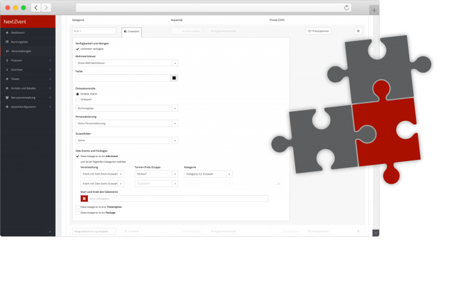Click the 'Kurs 1' category name field
The width and height of the screenshot is (454, 296).
(x=94, y=31)
